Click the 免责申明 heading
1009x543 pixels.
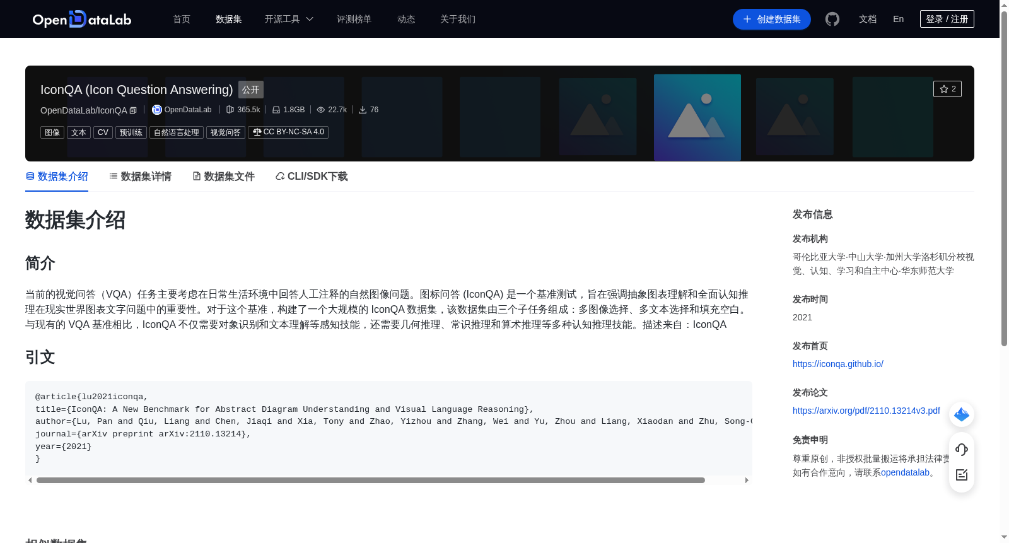(x=810, y=440)
